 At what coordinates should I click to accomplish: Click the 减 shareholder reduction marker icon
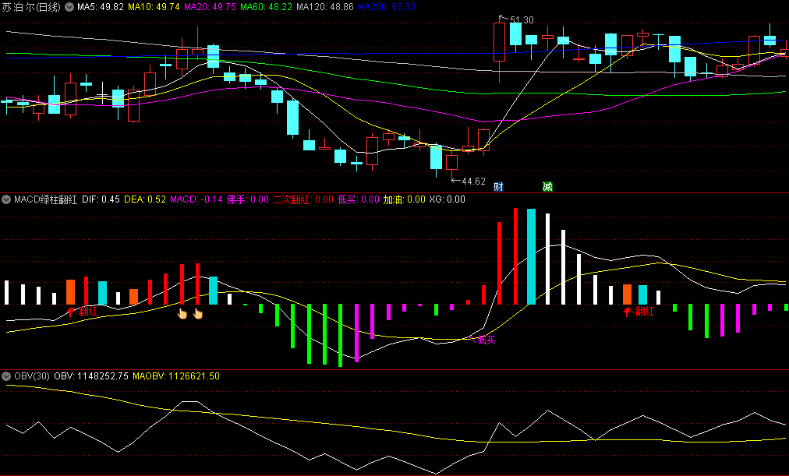click(547, 186)
